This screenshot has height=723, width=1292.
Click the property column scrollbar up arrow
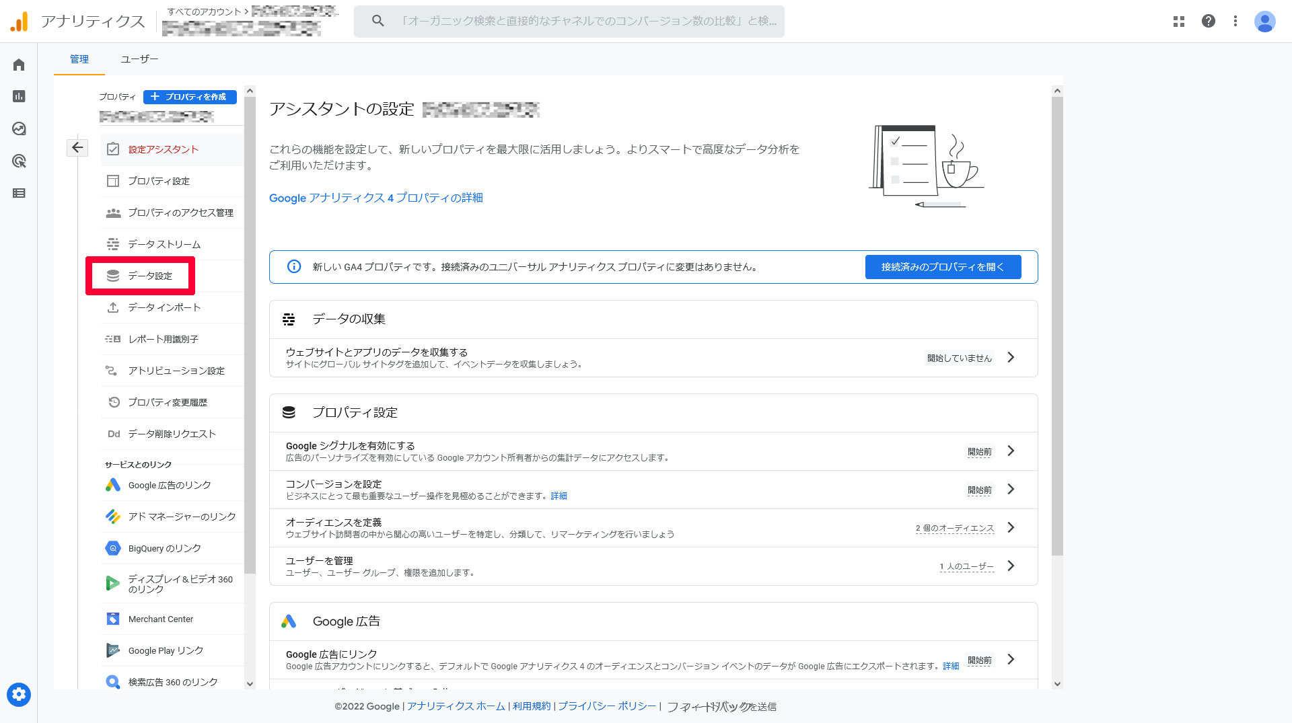(250, 91)
